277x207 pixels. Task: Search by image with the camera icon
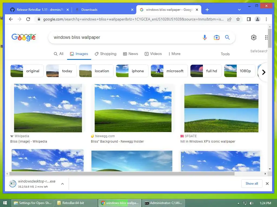click(217, 37)
